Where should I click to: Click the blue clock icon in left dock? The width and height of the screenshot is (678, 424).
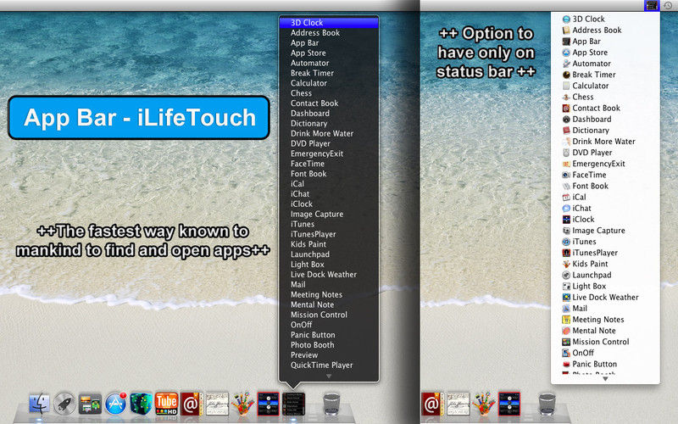click(x=268, y=404)
